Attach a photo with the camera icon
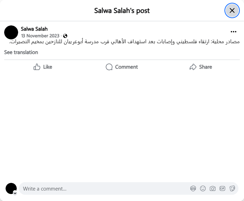244x201 pixels. tap(213, 188)
